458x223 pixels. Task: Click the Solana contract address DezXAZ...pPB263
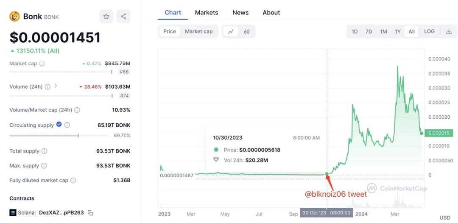coord(61,213)
